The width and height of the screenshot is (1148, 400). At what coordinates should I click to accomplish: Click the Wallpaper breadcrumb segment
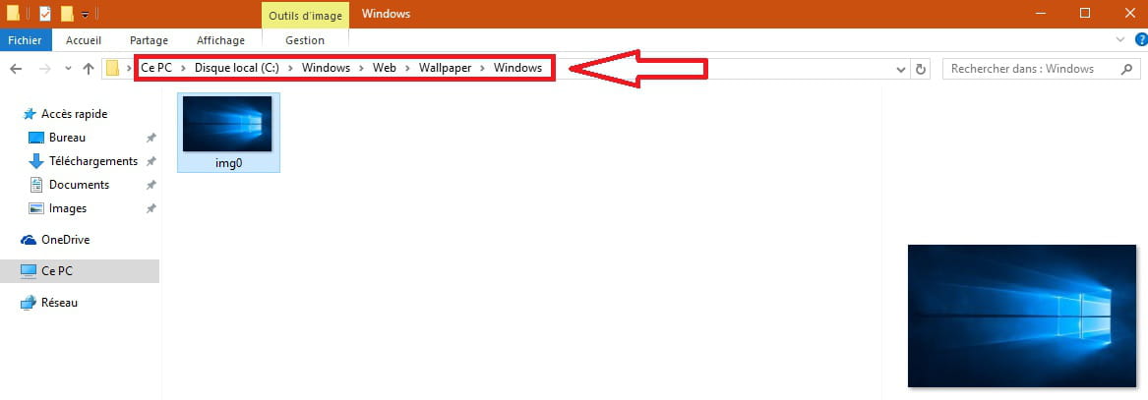446,68
